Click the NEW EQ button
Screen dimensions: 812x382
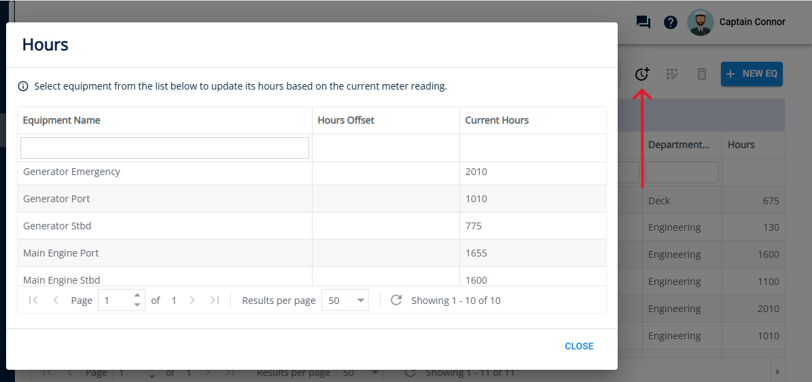coord(752,74)
